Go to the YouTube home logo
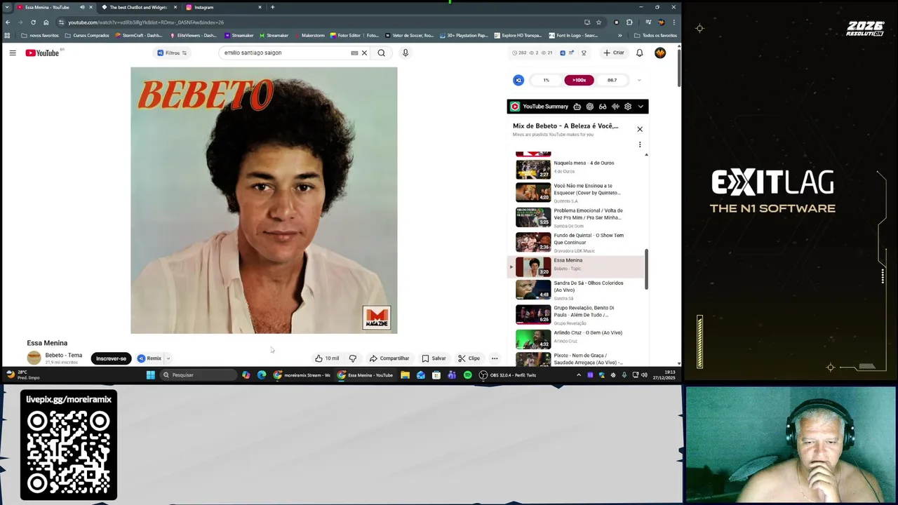This screenshot has width=898, height=505. click(42, 53)
